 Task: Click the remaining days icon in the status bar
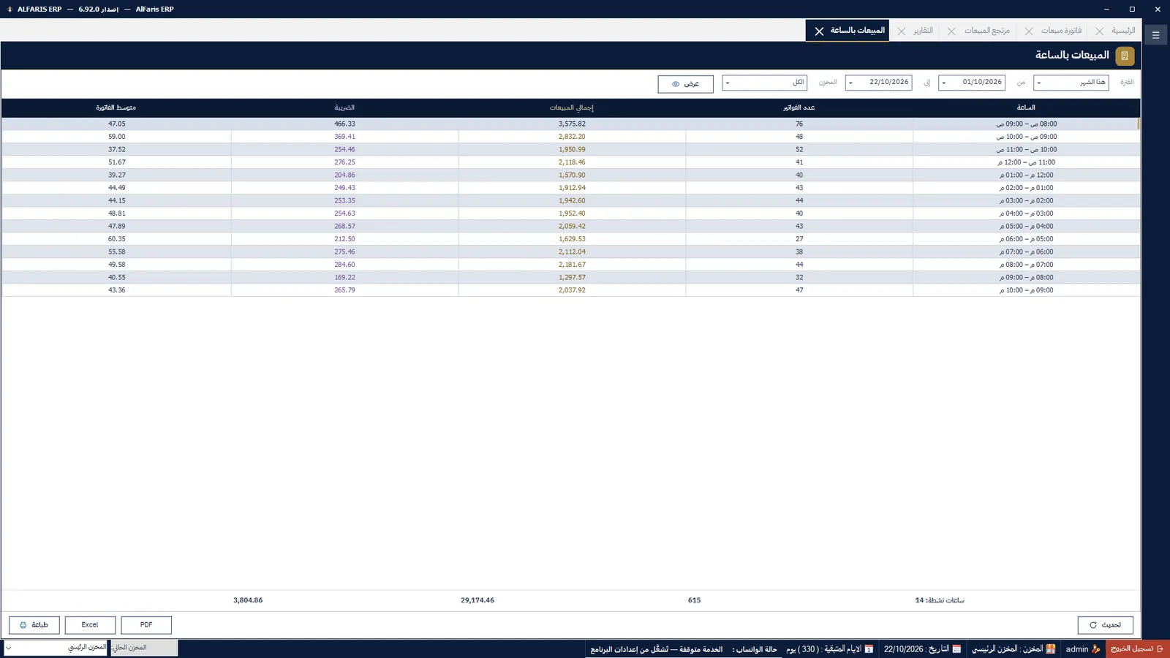click(x=869, y=649)
